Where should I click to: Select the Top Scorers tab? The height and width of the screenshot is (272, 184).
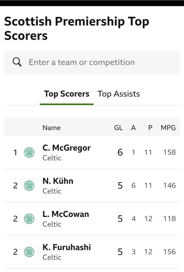pos(67,94)
